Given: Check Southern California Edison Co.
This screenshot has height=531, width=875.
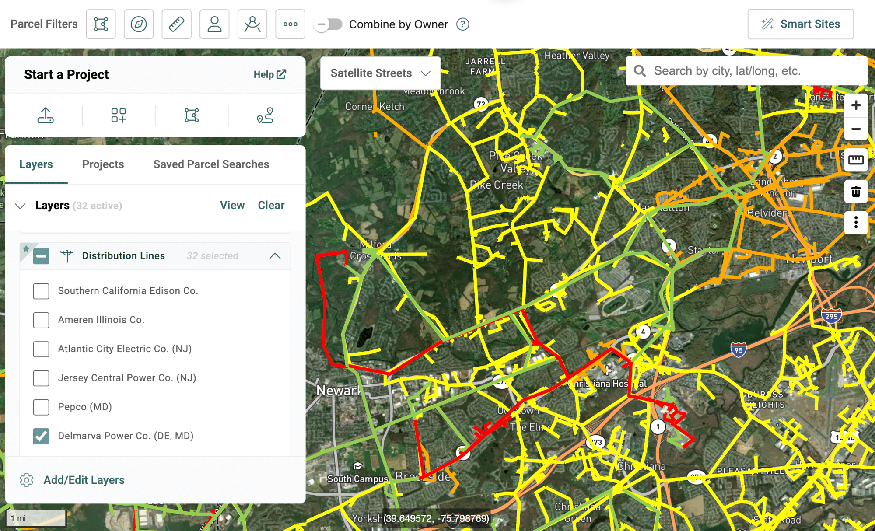Looking at the screenshot, I should click(41, 291).
